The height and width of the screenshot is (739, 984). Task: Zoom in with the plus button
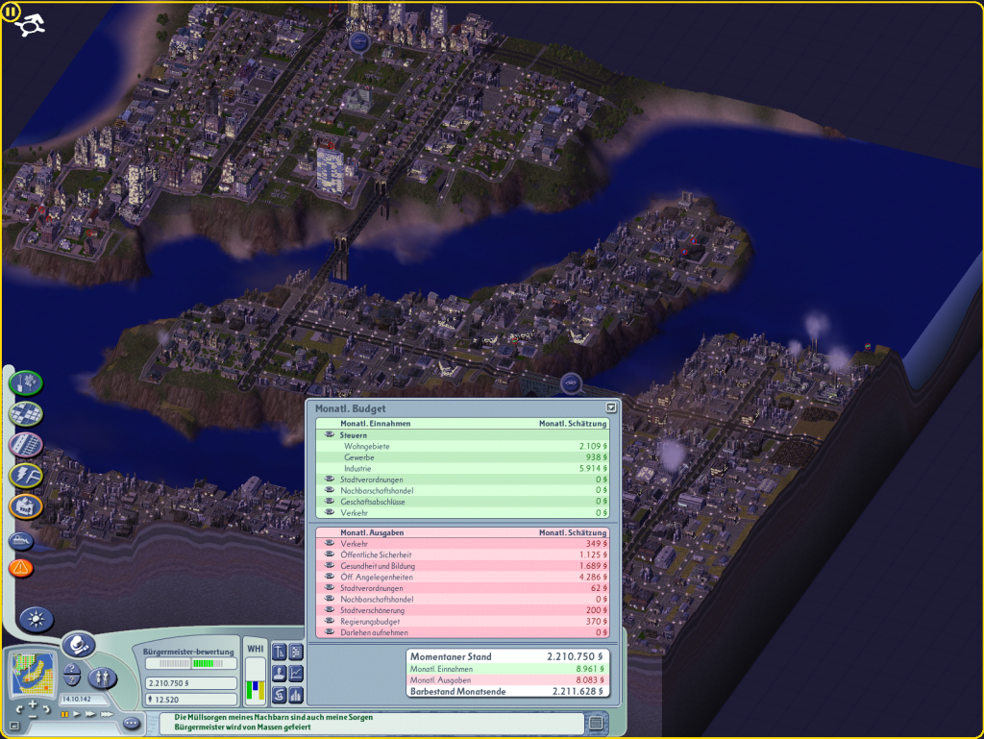[33, 705]
